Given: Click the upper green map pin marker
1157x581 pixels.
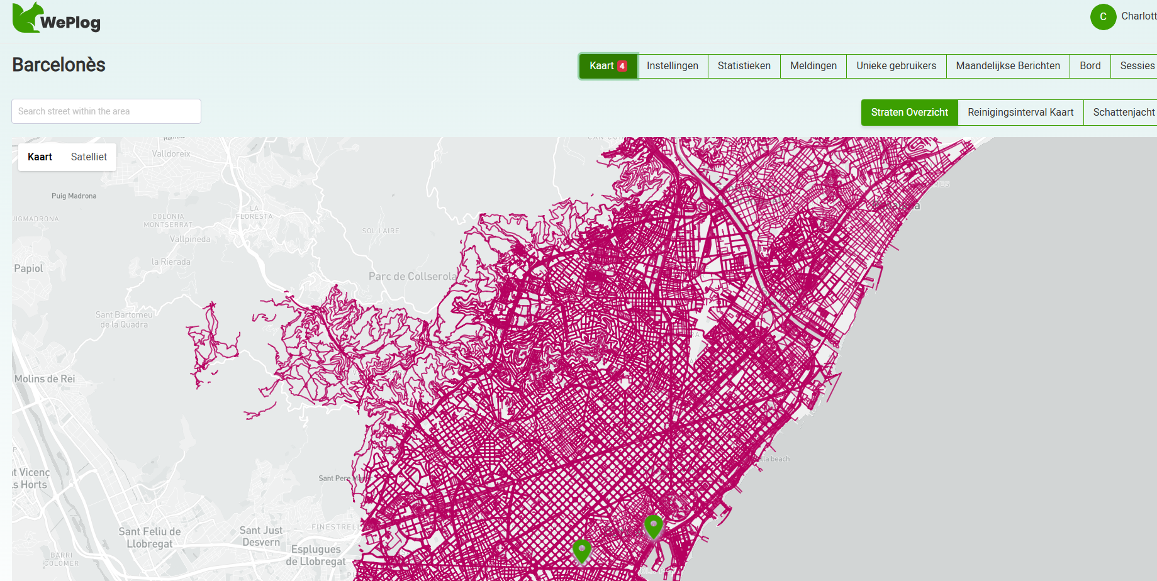Looking at the screenshot, I should (x=654, y=526).
